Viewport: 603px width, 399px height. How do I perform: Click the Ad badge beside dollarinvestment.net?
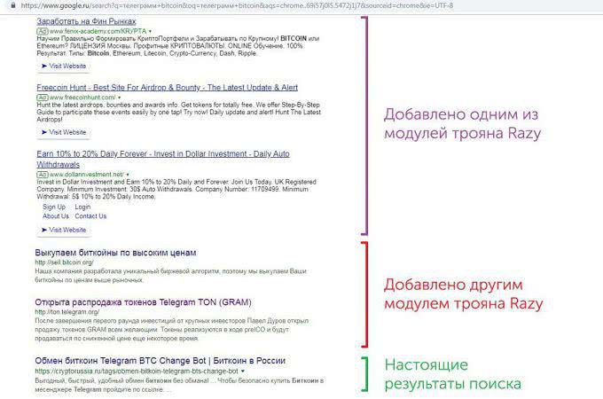[42, 175]
